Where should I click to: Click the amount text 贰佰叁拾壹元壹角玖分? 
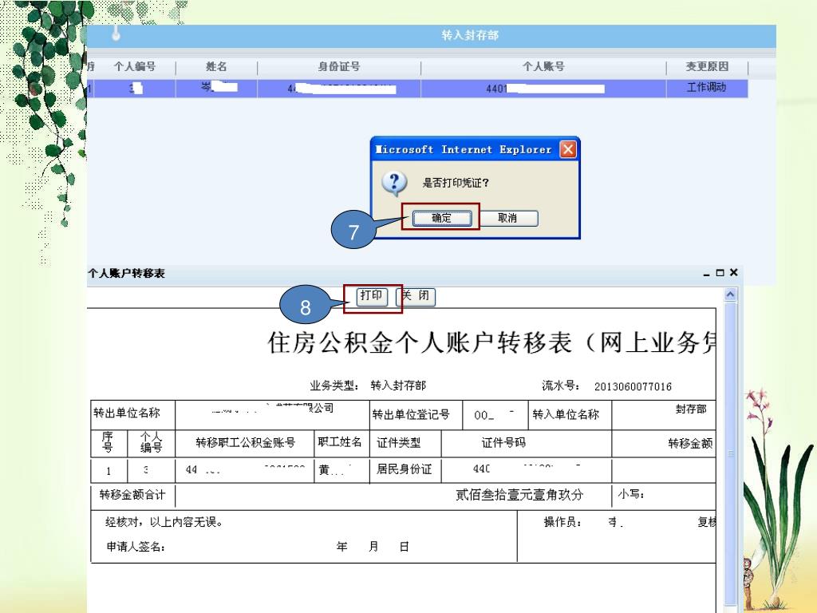pyautogui.click(x=519, y=495)
